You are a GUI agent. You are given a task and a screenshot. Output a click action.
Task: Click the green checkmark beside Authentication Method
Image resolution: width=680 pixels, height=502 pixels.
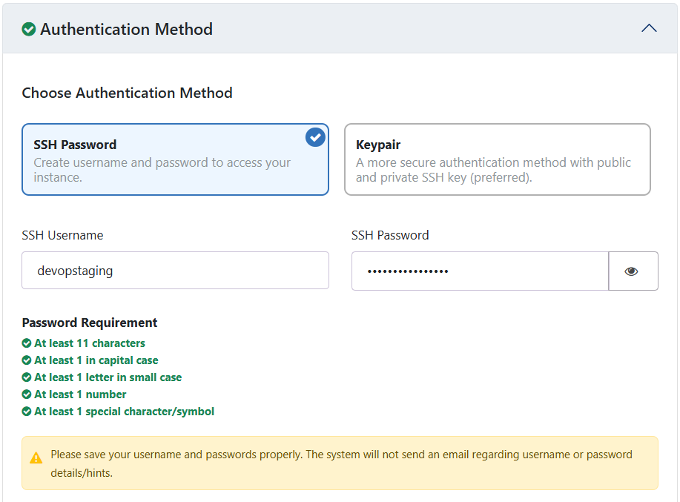(x=29, y=30)
